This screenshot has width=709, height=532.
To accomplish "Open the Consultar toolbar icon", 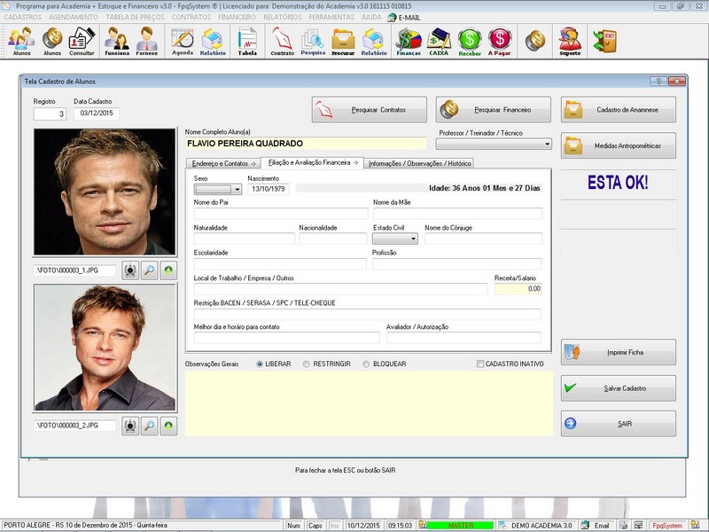I will click(x=82, y=41).
